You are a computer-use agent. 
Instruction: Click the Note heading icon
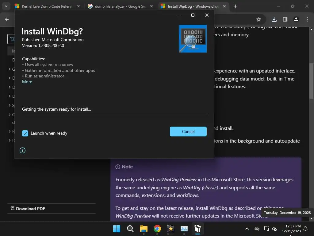(x=118, y=167)
